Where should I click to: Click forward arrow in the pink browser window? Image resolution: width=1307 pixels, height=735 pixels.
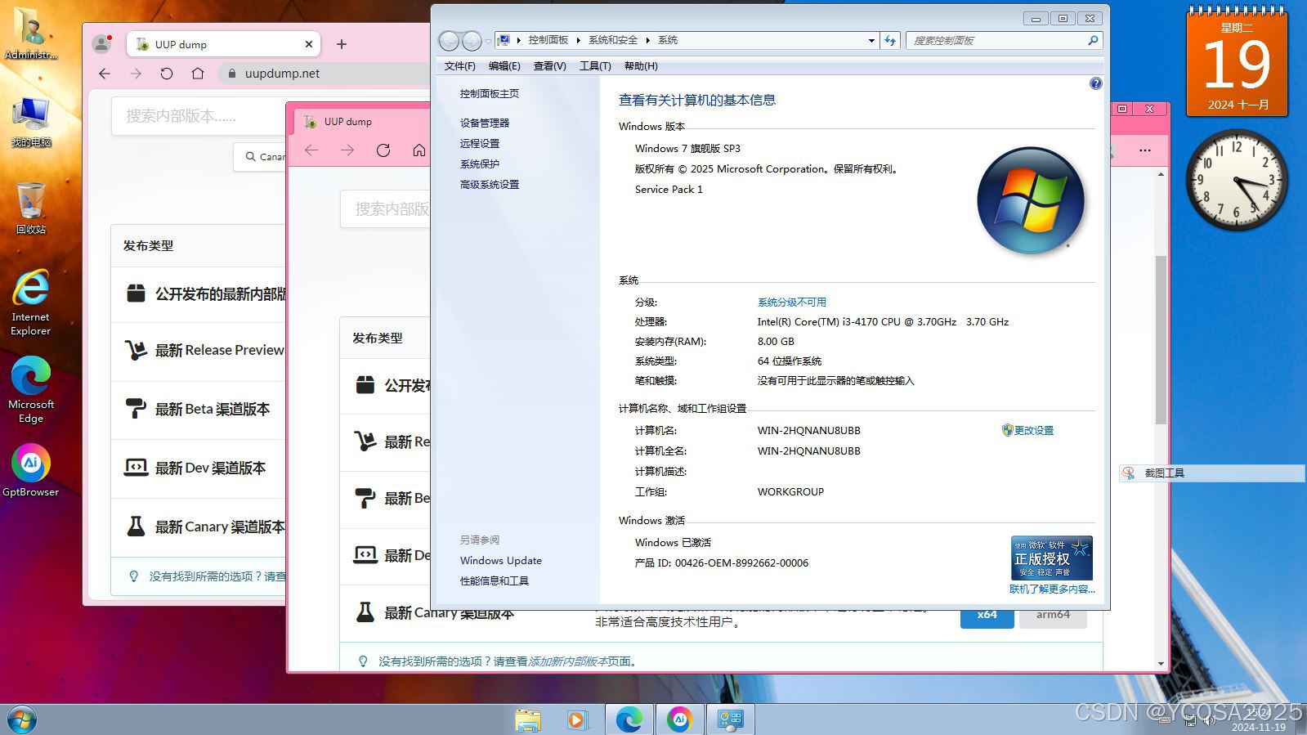[347, 150]
